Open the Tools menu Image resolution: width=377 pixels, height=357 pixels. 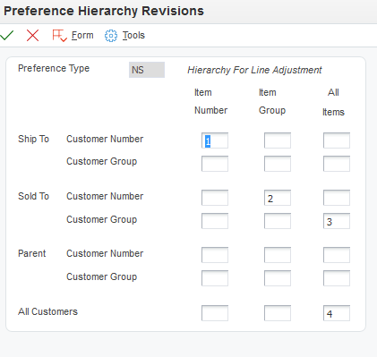tap(133, 35)
